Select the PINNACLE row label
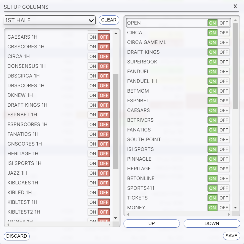 pyautogui.click(x=139, y=159)
